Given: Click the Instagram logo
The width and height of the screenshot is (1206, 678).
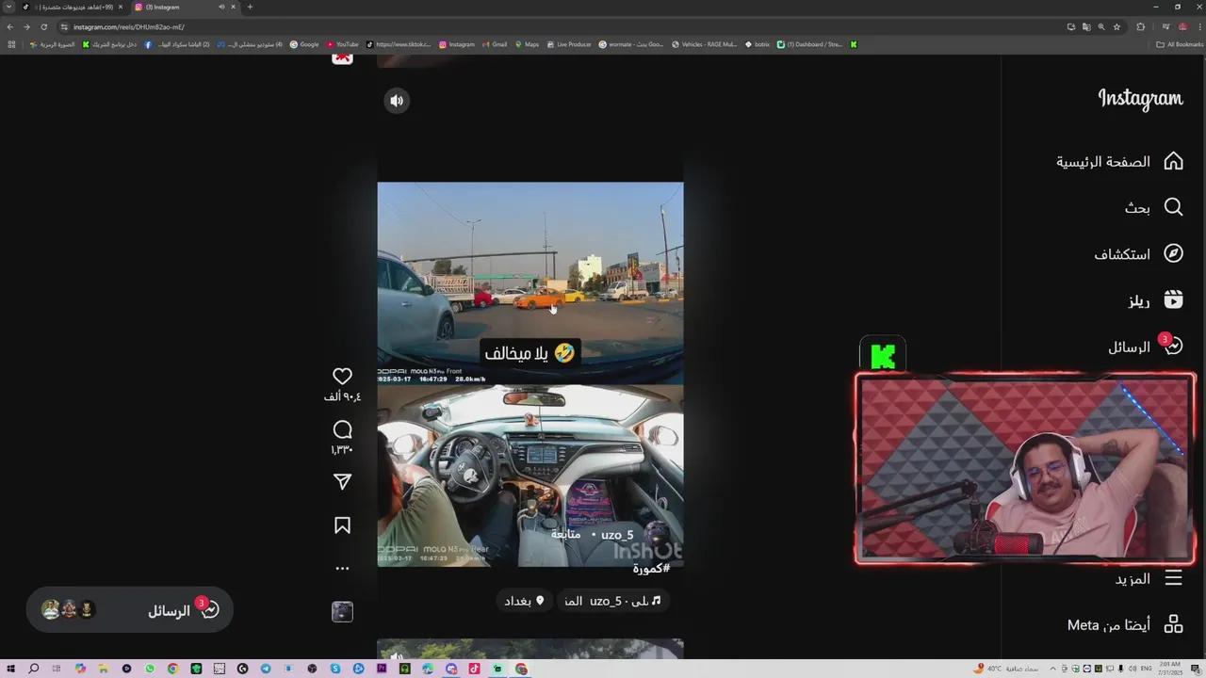Looking at the screenshot, I should point(1140,99).
